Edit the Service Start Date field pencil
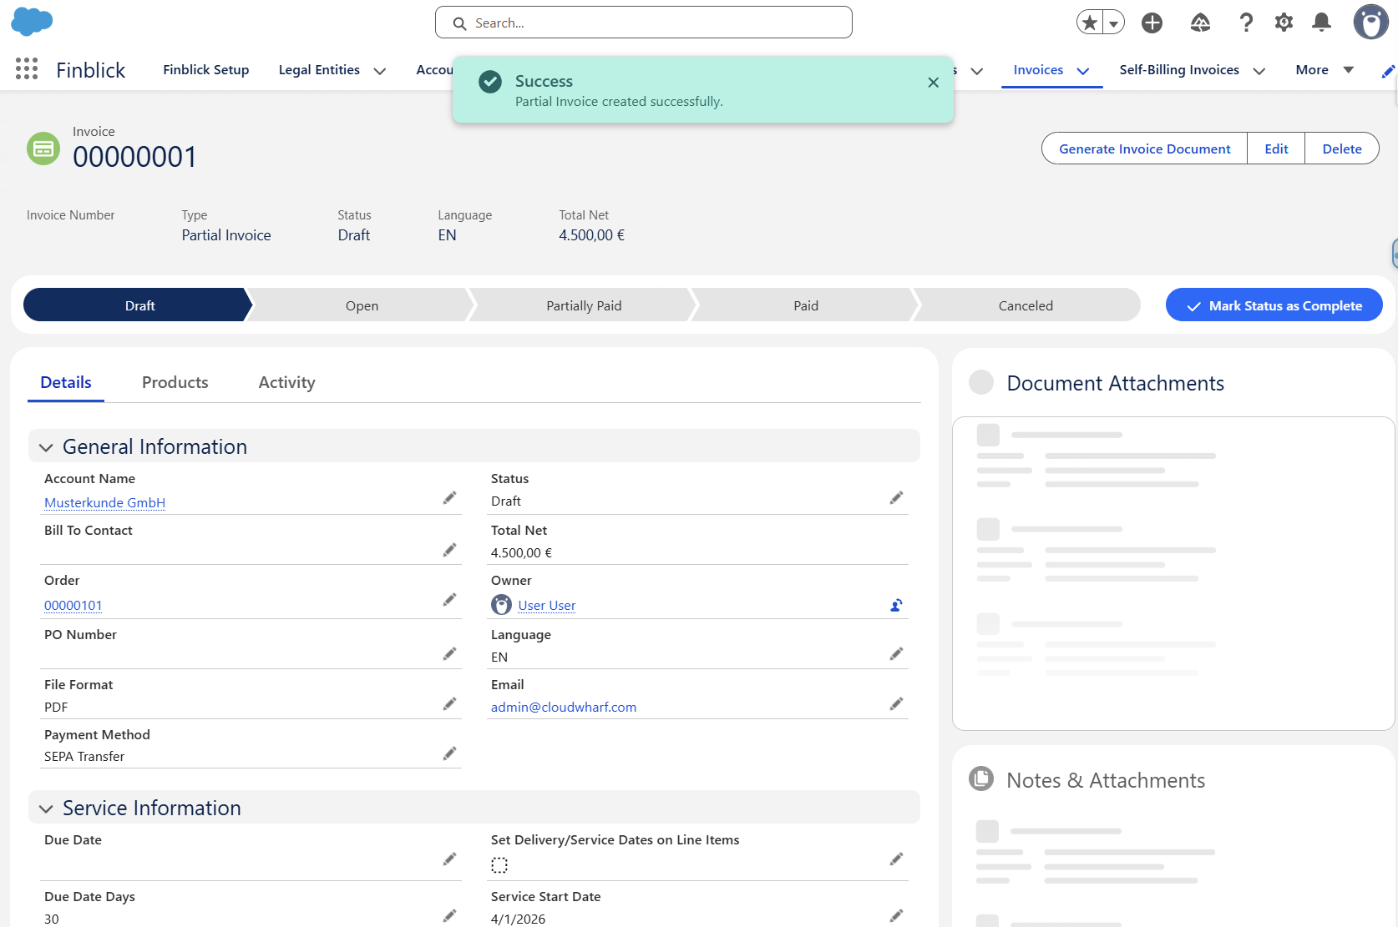The width and height of the screenshot is (1398, 927). 896,916
